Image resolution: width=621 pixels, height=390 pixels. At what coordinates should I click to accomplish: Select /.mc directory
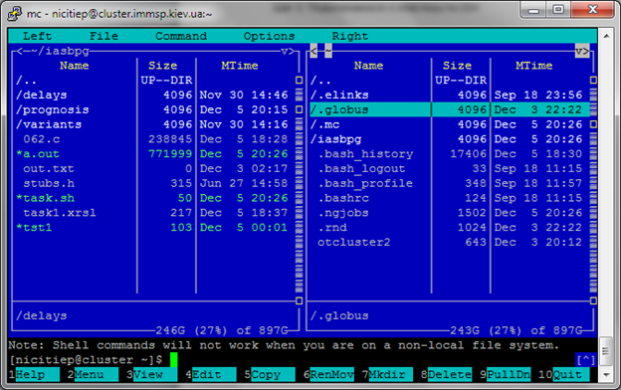point(449,124)
